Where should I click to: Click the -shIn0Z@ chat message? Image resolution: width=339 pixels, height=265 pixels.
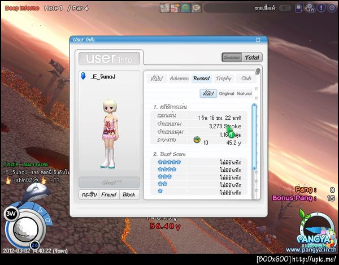pos(32,180)
